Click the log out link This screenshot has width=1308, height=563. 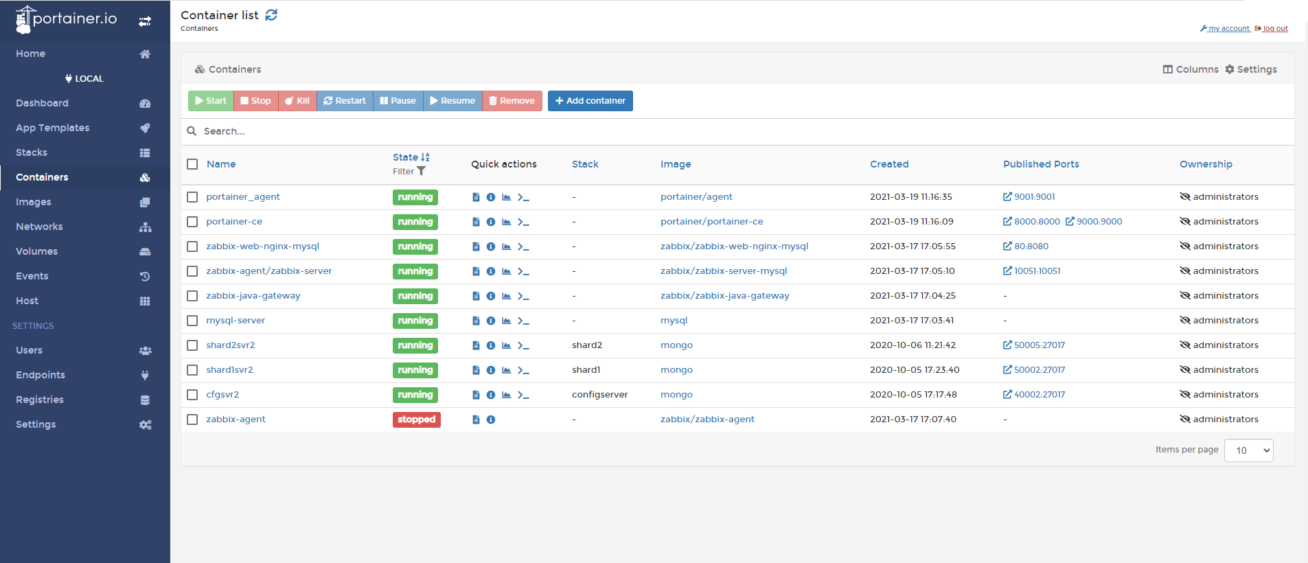coord(1271,29)
